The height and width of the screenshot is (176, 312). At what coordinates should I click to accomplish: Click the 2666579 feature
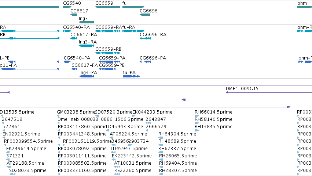(147, 130)
